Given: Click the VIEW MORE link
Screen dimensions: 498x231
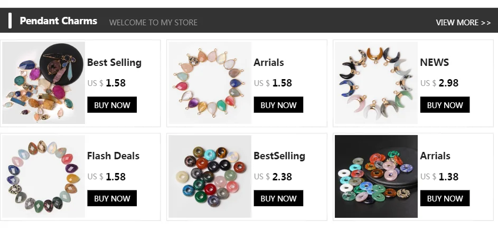Looking at the screenshot, I should pyautogui.click(x=463, y=22).
